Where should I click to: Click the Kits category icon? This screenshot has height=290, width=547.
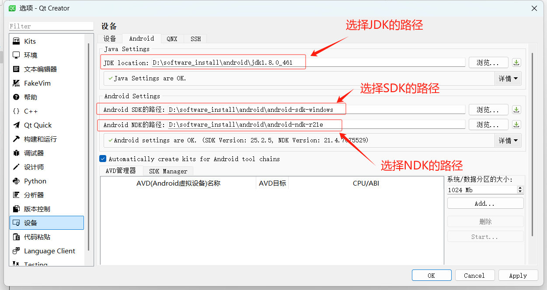point(16,41)
